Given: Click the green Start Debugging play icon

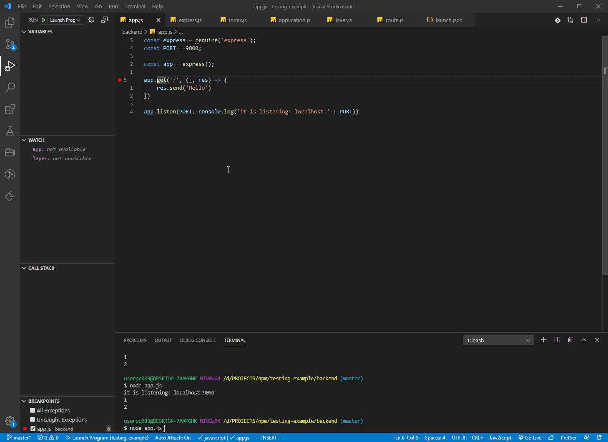Looking at the screenshot, I should [x=43, y=20].
